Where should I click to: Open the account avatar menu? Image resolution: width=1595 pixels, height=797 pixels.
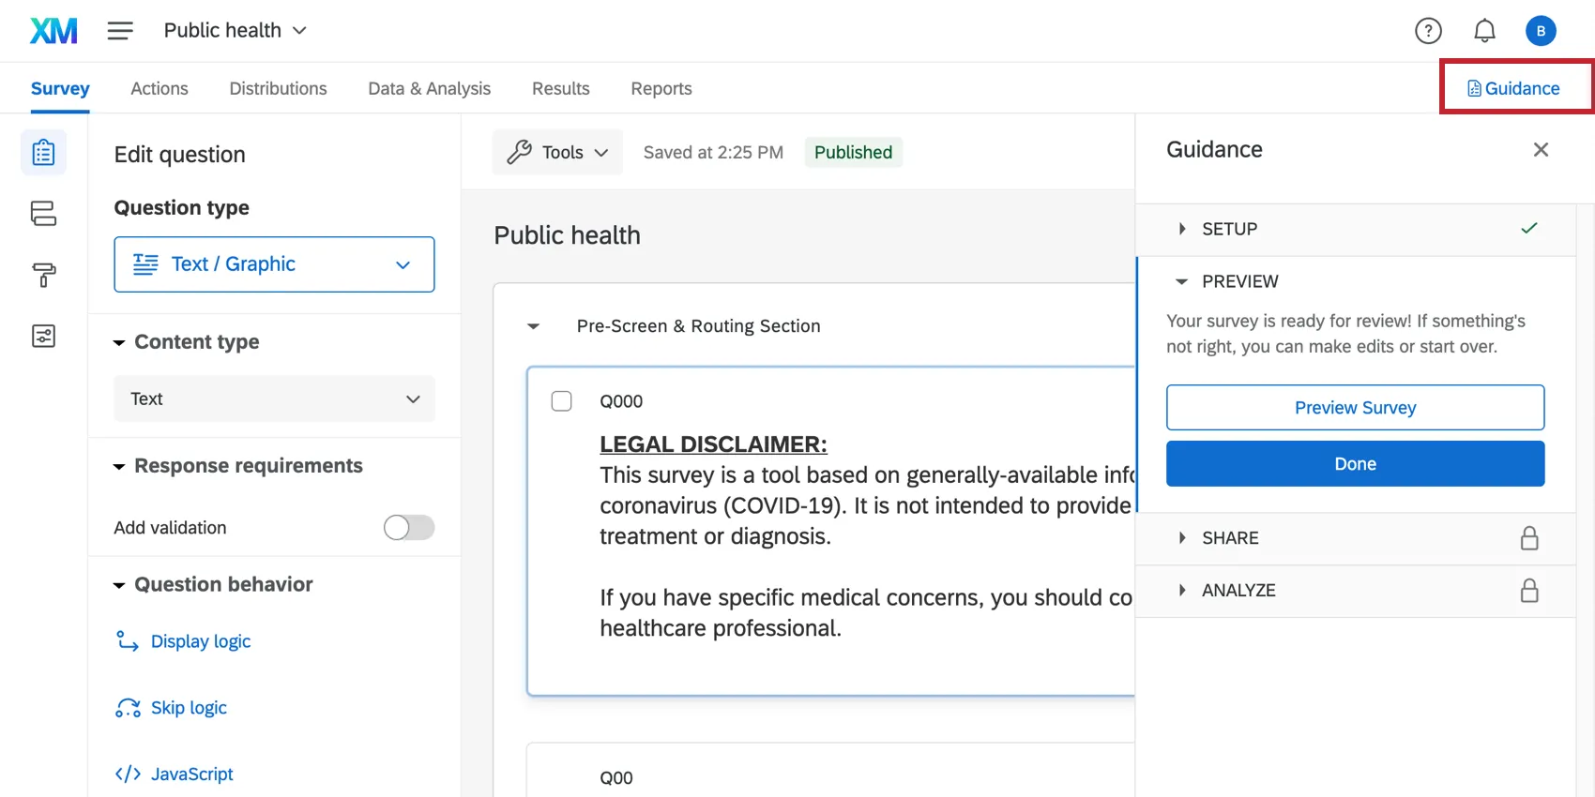pyautogui.click(x=1541, y=31)
